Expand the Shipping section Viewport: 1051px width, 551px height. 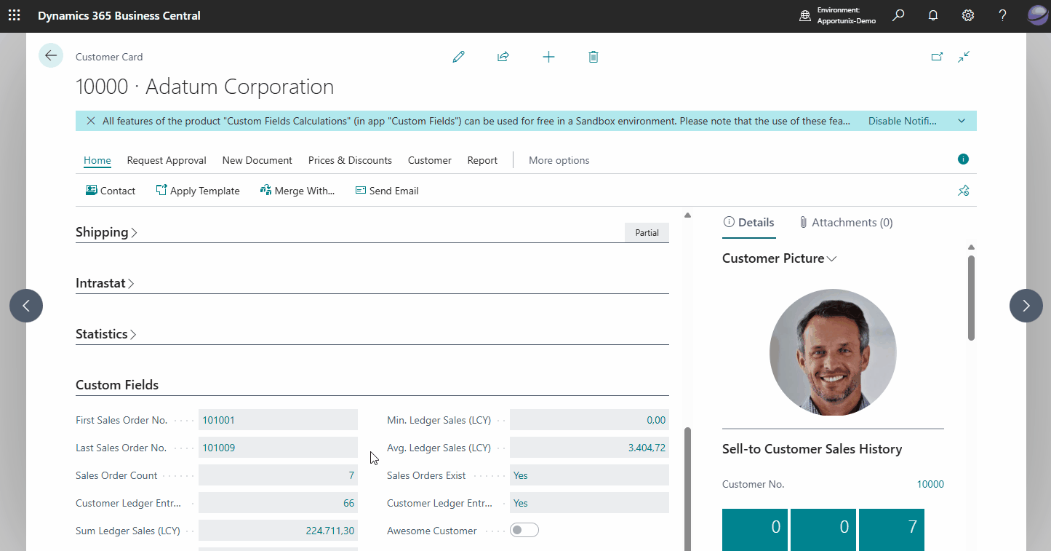pyautogui.click(x=106, y=232)
